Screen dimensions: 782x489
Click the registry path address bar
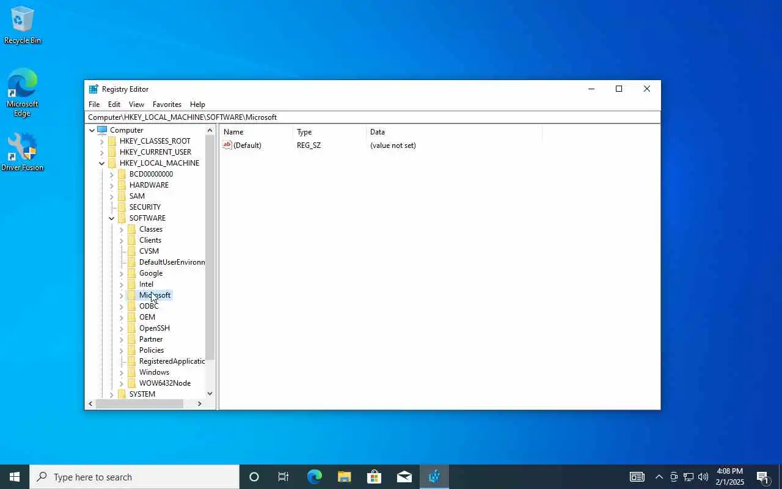pos(373,117)
